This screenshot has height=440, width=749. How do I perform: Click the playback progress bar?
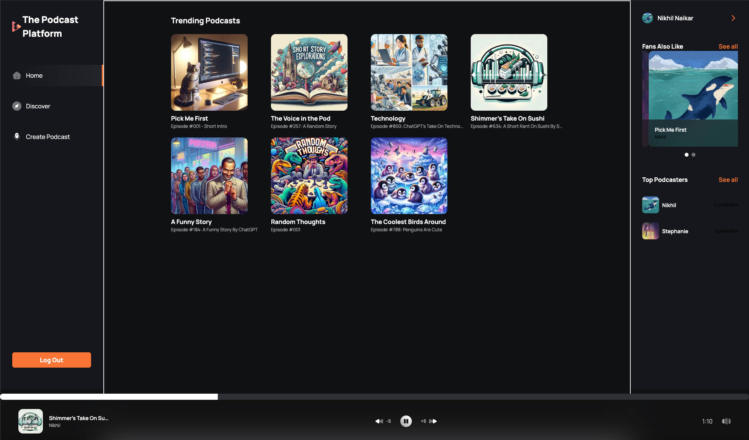[374, 397]
